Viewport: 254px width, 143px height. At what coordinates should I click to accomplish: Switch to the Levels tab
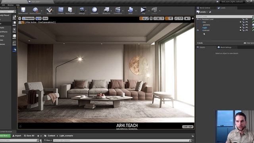point(223,8)
